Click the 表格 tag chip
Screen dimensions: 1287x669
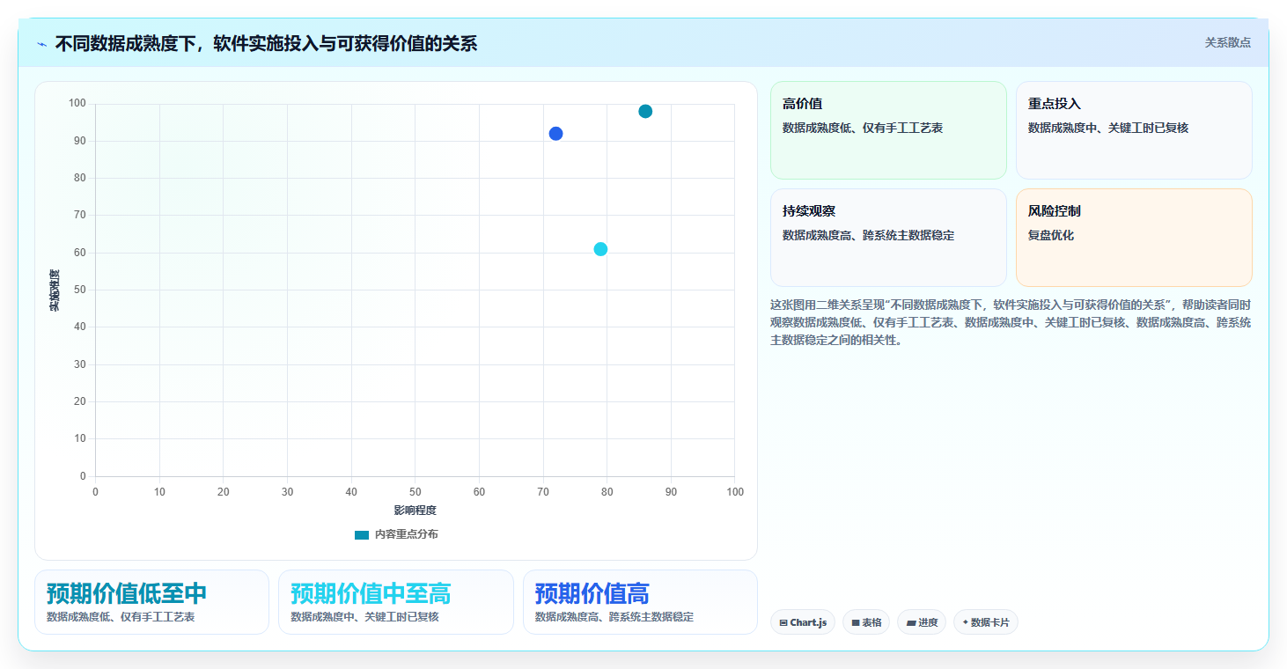[866, 622]
